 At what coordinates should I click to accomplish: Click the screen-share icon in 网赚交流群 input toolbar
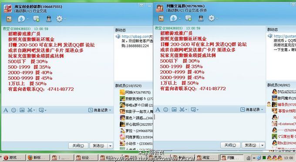coord(193,110)
